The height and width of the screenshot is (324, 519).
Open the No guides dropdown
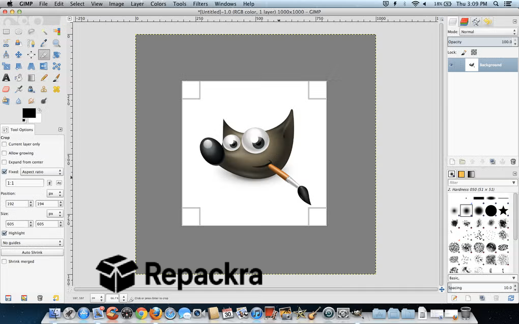[32, 243]
